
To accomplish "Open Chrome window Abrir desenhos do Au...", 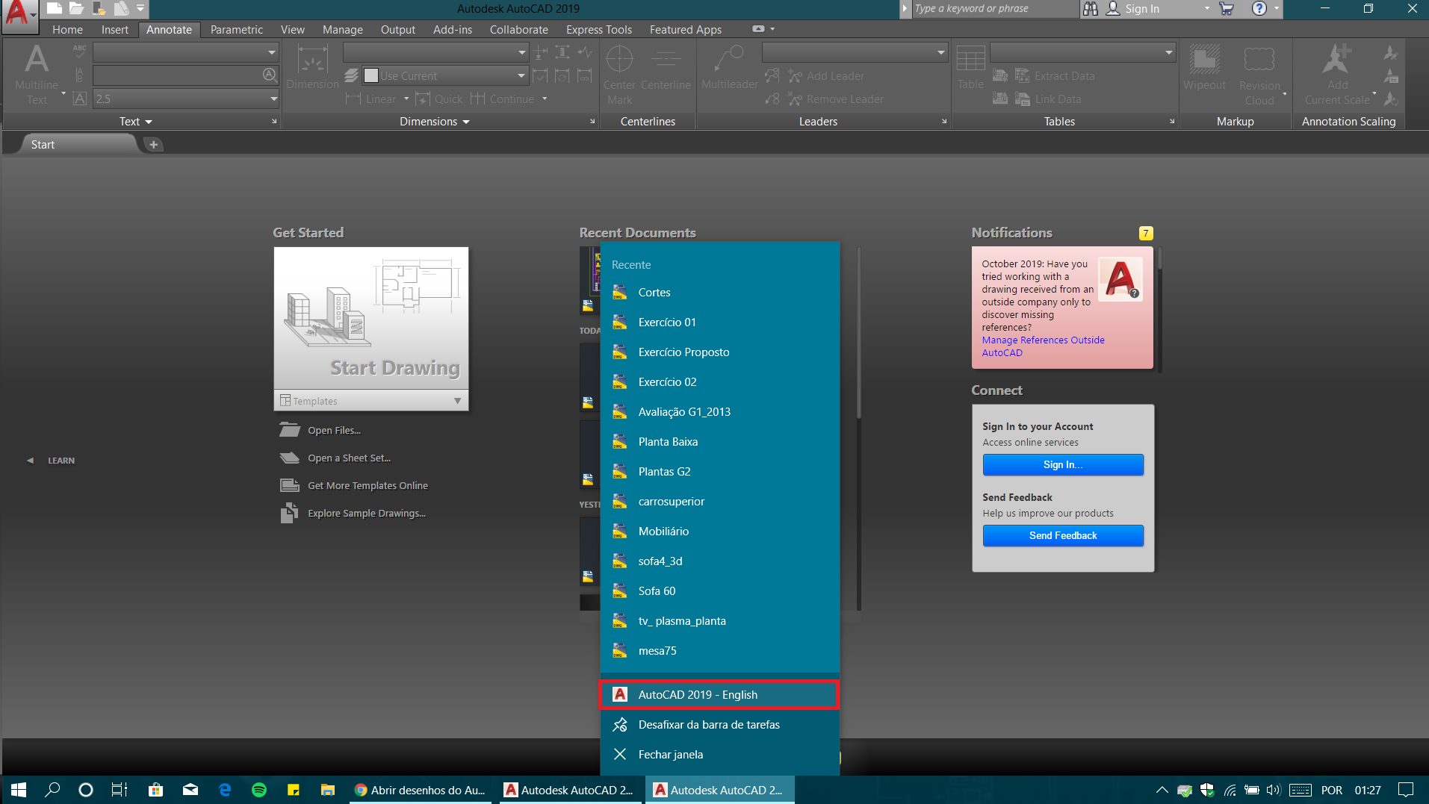I will tap(419, 790).
